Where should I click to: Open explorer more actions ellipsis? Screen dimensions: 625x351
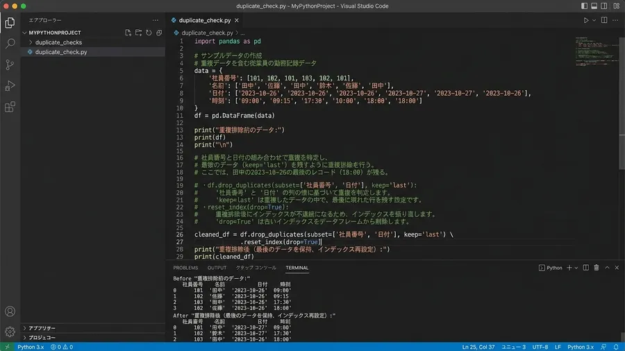click(x=155, y=20)
